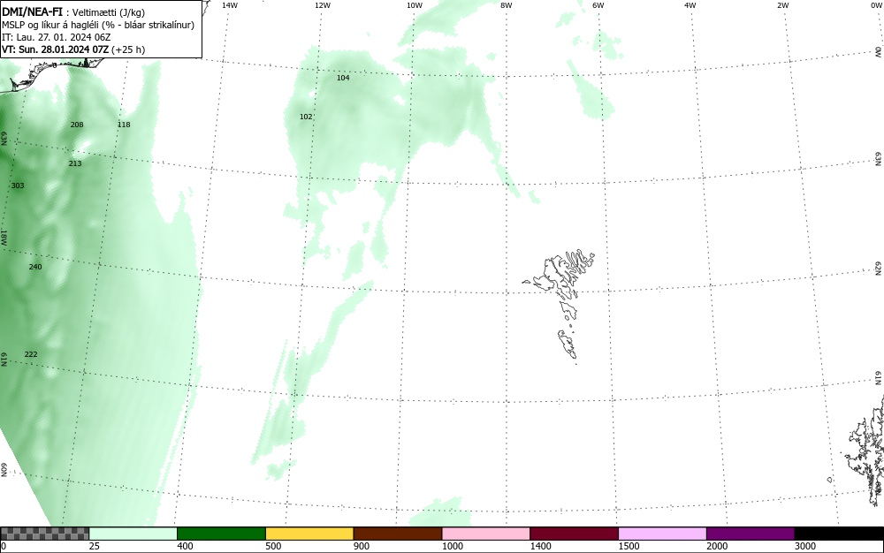Click the 4W longitude label
Image resolution: width=884 pixels, height=553 pixels.
click(x=690, y=5)
